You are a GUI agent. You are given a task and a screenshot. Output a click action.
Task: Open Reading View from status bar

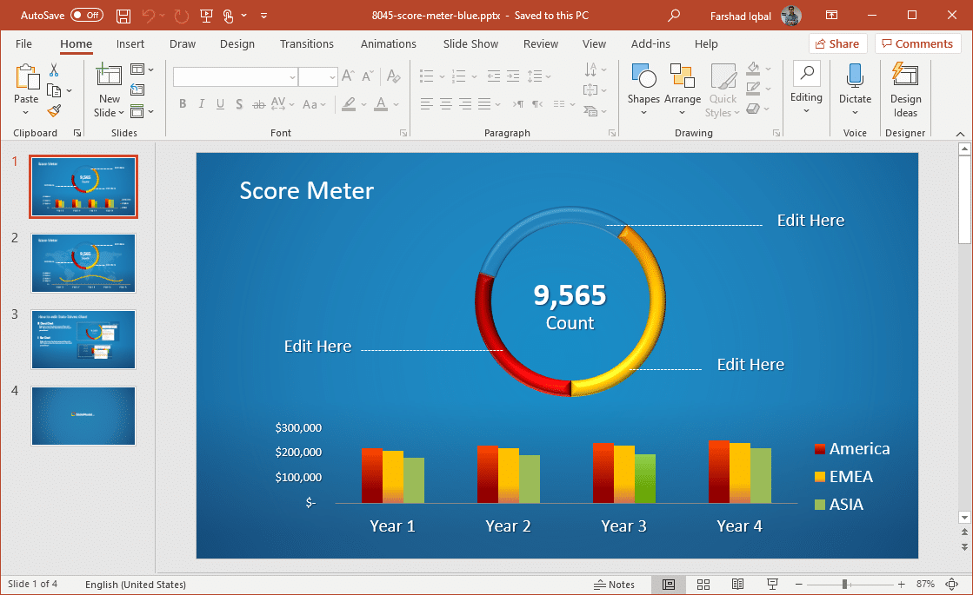(737, 585)
